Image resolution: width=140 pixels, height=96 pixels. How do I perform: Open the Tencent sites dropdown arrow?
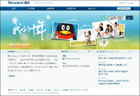pyautogui.click(x=132, y=9)
